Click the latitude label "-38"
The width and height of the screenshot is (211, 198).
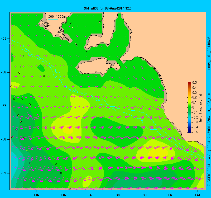coord(4,139)
